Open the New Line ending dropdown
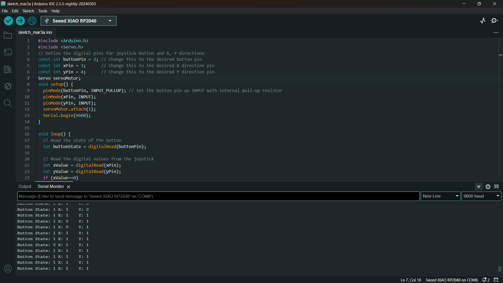 click(440, 196)
